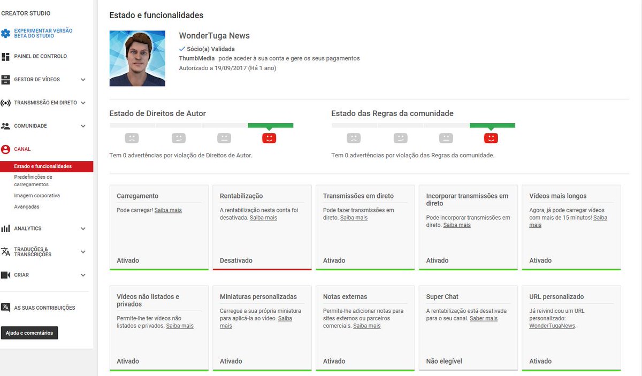
Task: Click Saiba mais in Miniaturas personalizadas card
Action: pos(256,322)
